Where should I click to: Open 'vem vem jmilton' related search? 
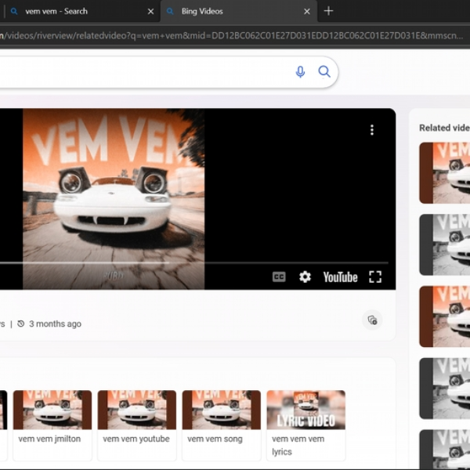point(52,425)
